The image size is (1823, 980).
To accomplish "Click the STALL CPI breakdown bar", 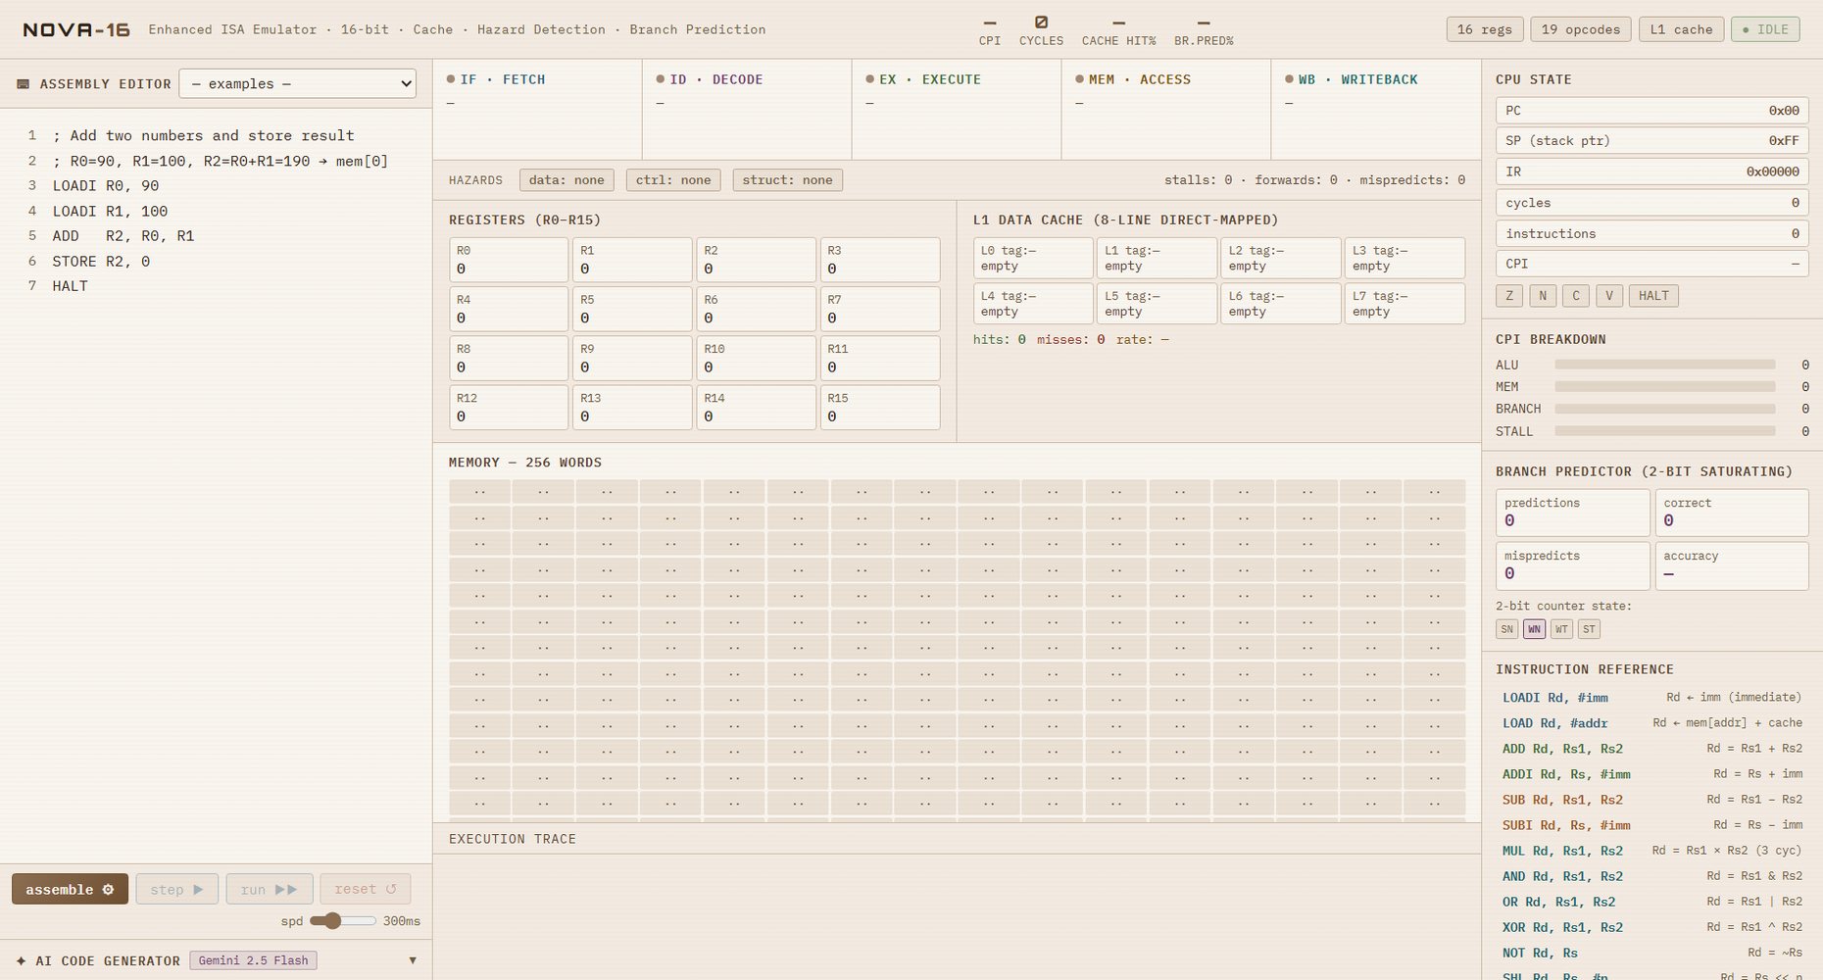I will (1665, 431).
